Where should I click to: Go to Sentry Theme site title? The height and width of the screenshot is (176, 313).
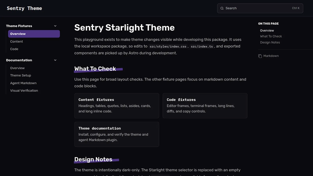(x=24, y=8)
